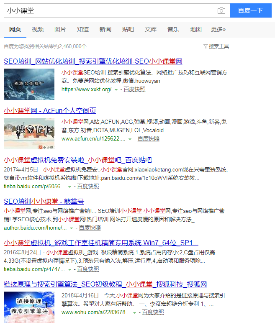
Task: Select the 网页 tab
Action: (15, 29)
